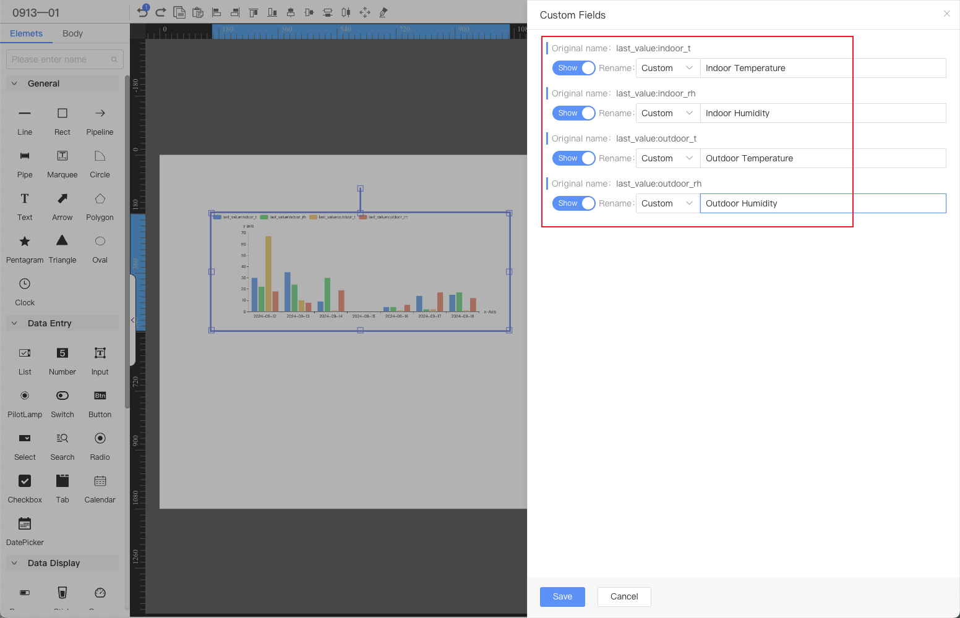Image resolution: width=960 pixels, height=618 pixels.
Task: Save the custom fields
Action: [x=562, y=596]
